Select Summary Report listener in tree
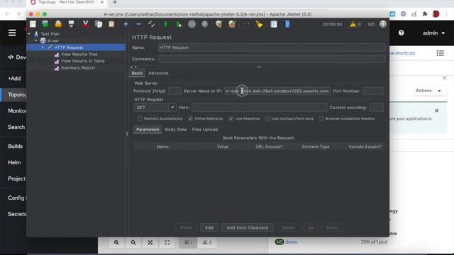Viewport: 454px width, 255px height. point(78,68)
